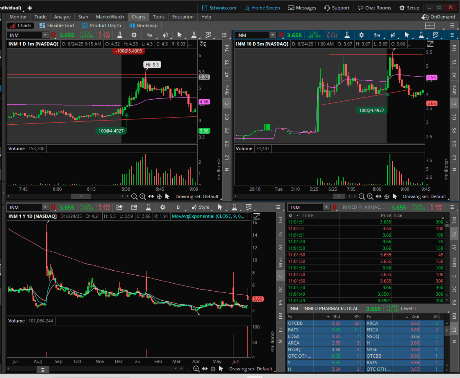The image size is (460, 378).
Task: Toggle the red symbol link on 5m chart
Action: click(281, 35)
